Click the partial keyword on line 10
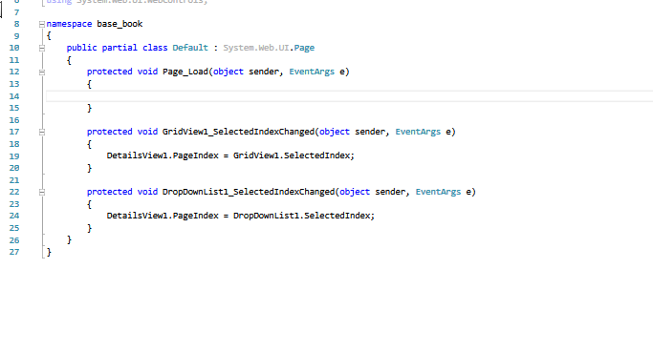The height and width of the screenshot is (352, 653). 120,48
